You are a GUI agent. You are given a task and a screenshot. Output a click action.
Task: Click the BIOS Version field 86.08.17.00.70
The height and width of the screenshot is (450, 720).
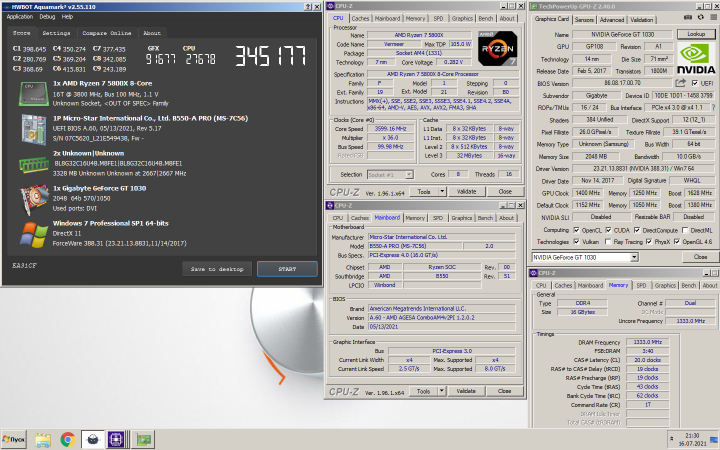[x=622, y=83]
